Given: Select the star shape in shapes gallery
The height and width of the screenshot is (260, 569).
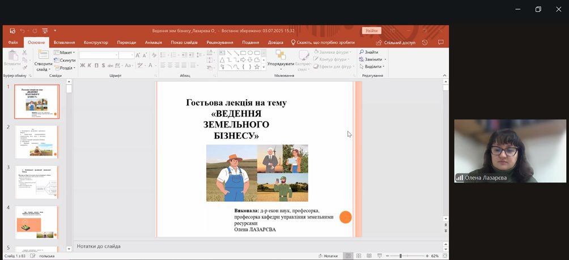Looking at the screenshot, I should pyautogui.click(x=257, y=67).
